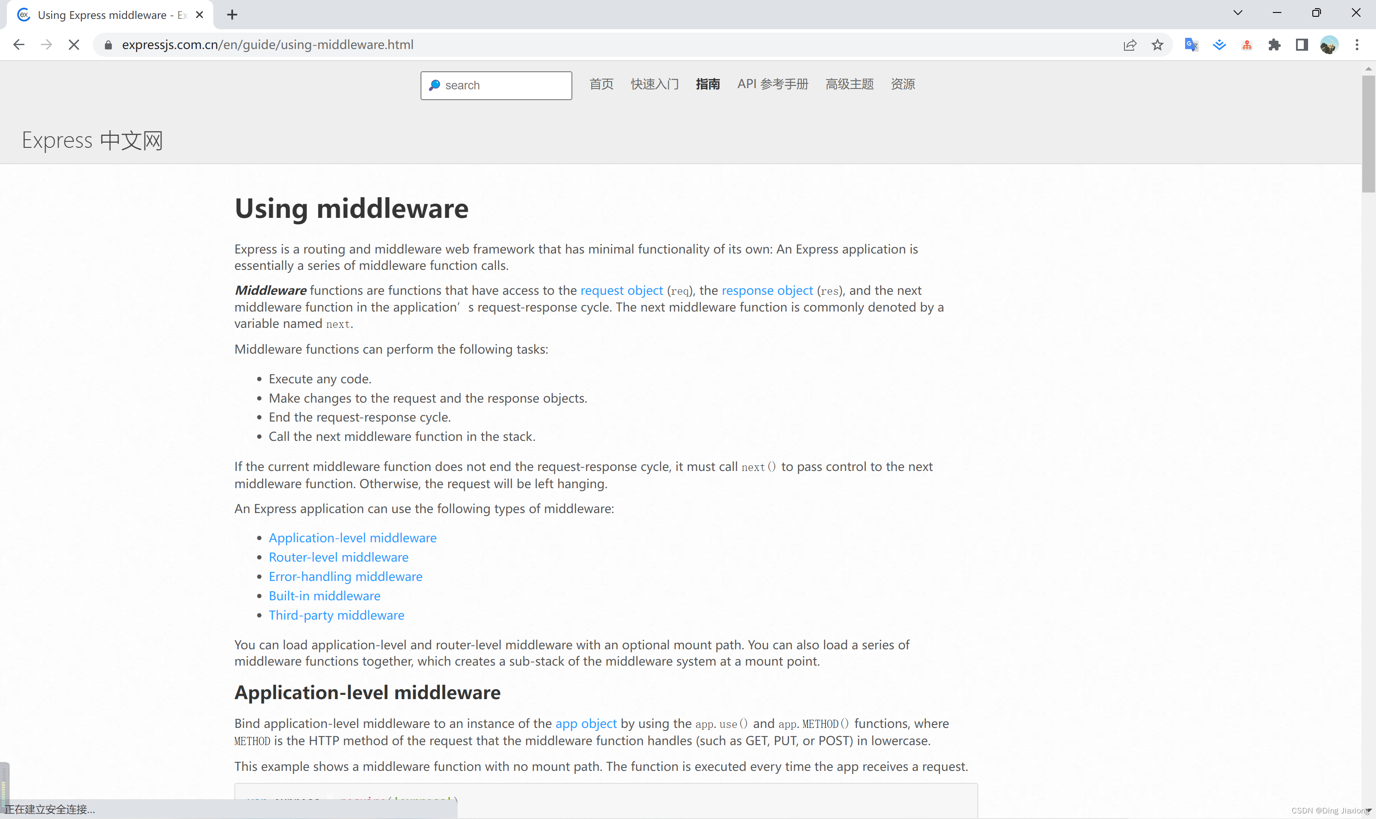Open the 高级主题 navigation item
This screenshot has height=819, width=1376.
(x=849, y=85)
